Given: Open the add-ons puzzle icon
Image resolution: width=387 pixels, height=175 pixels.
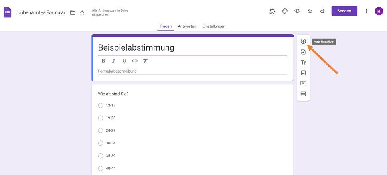Looking at the screenshot, I should coord(272,11).
